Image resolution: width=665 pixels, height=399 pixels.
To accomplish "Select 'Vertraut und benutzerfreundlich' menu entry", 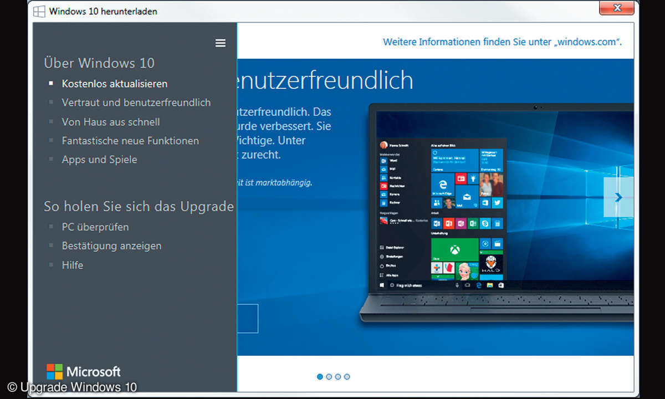I will pos(136,103).
